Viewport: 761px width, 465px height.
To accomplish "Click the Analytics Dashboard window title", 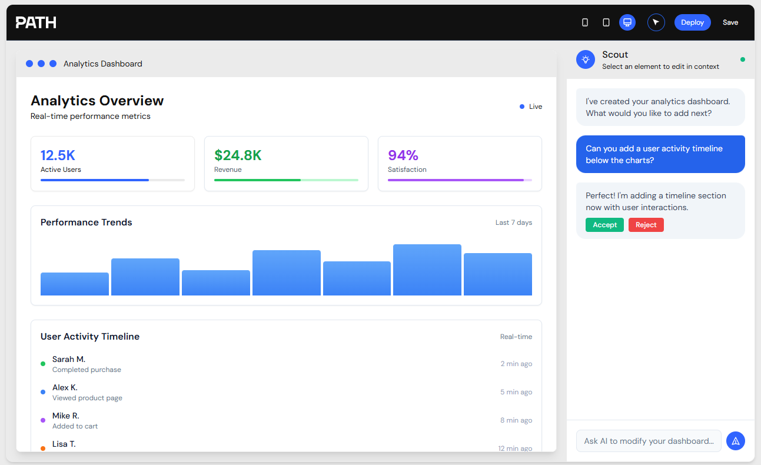I will (x=103, y=64).
